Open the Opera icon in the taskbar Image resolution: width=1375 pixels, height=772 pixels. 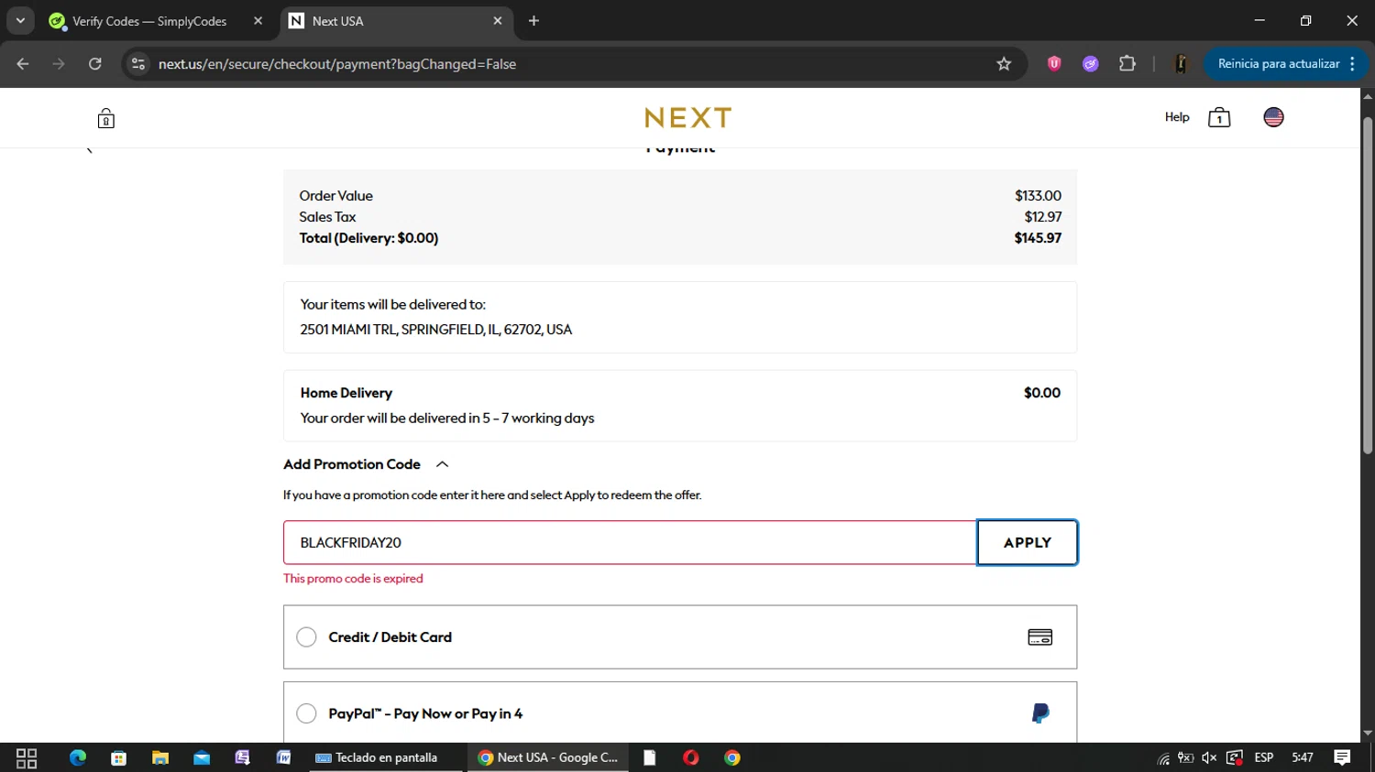point(691,758)
